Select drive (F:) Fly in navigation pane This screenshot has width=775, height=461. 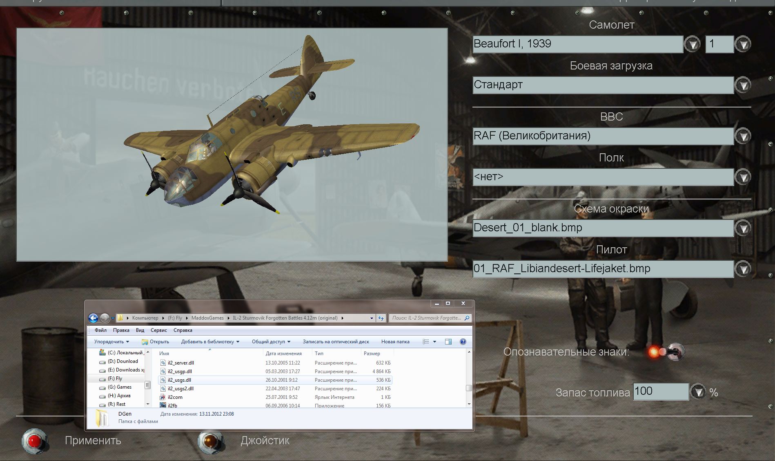[111, 378]
